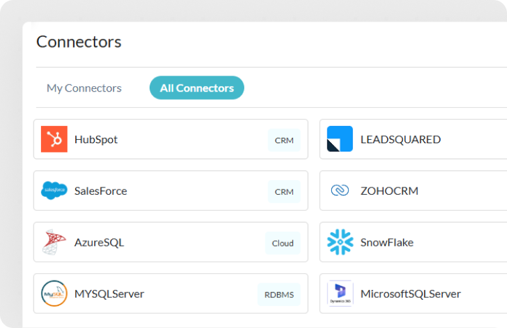The width and height of the screenshot is (507, 328).
Task: Select the MicrosoftSQLServer connector name
Action: (410, 293)
